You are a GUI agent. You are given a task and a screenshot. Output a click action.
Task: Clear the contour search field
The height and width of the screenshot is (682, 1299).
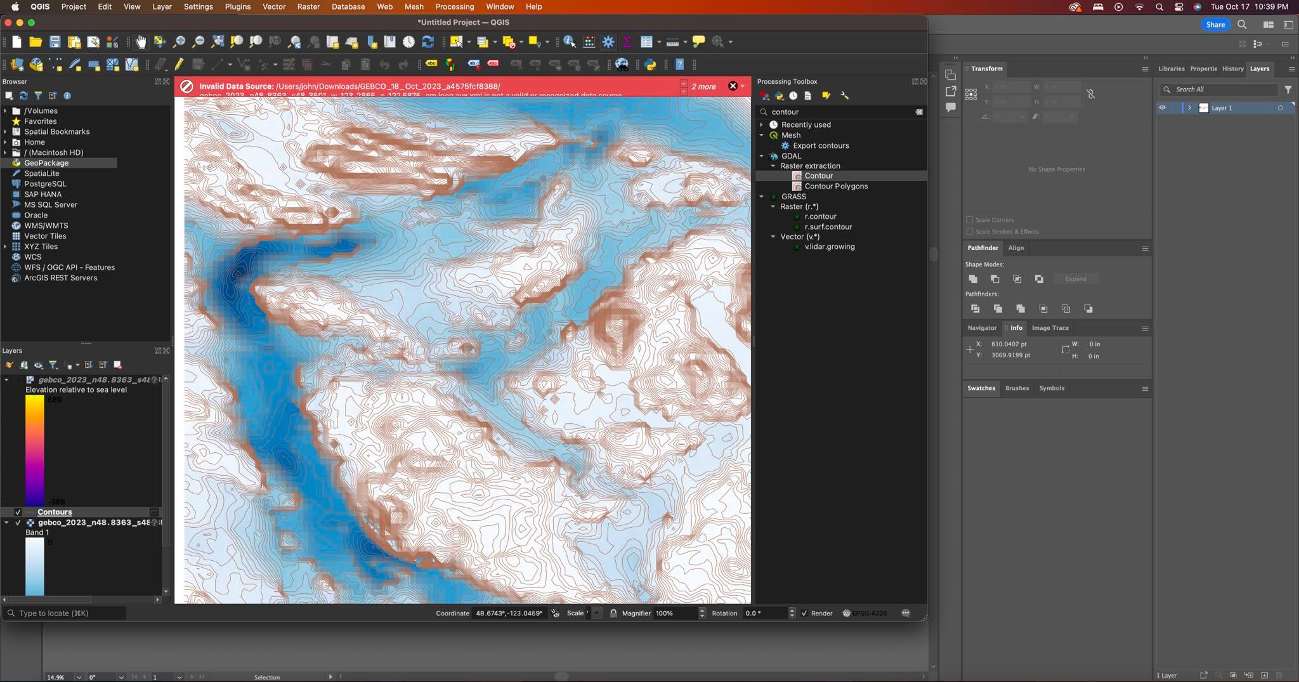pos(919,112)
